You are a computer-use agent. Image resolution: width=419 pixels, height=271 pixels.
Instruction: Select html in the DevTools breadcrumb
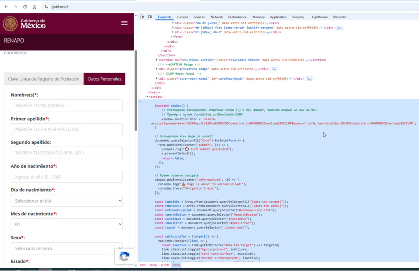143,265
